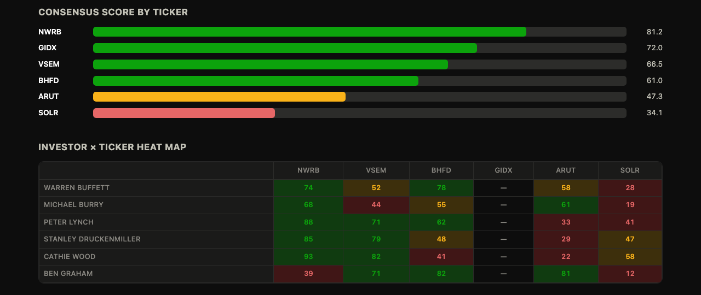Image resolution: width=701 pixels, height=295 pixels.
Task: Click Michael Burry's NWRB cell 68
Action: (308, 205)
